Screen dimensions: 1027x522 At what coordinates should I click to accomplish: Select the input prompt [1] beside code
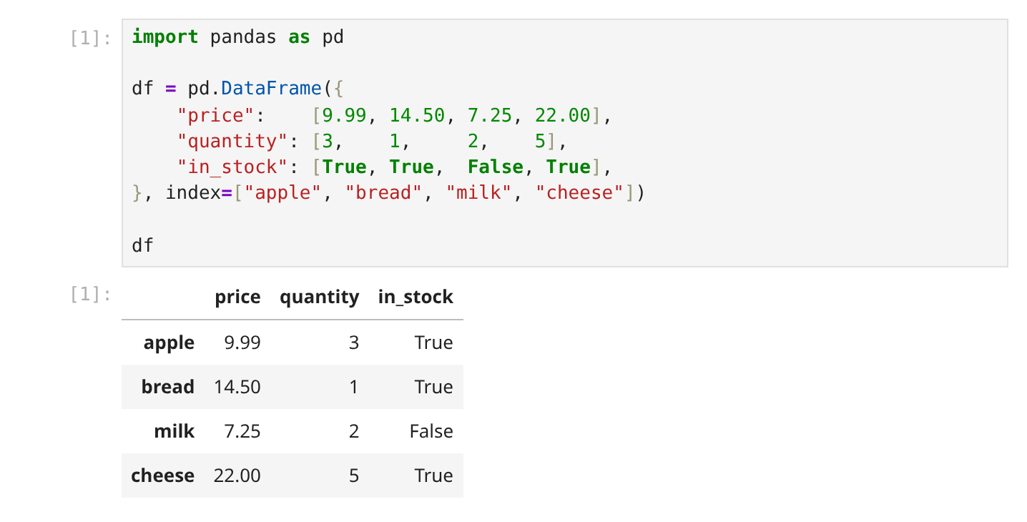(x=91, y=38)
